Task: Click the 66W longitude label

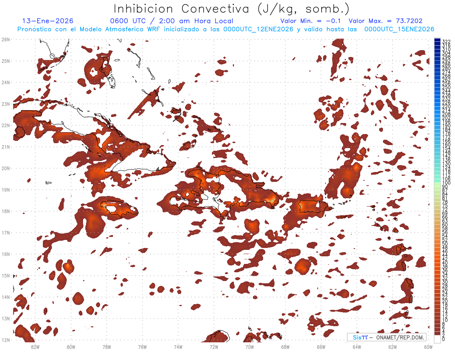Action: coord(321,347)
